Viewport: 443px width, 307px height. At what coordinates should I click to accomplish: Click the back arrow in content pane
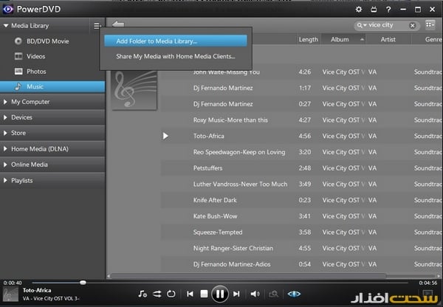[x=118, y=25]
